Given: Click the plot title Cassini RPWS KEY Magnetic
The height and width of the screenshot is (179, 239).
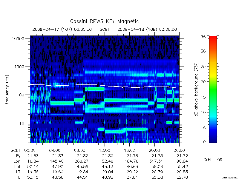Looking at the screenshot, I should point(104,21).
